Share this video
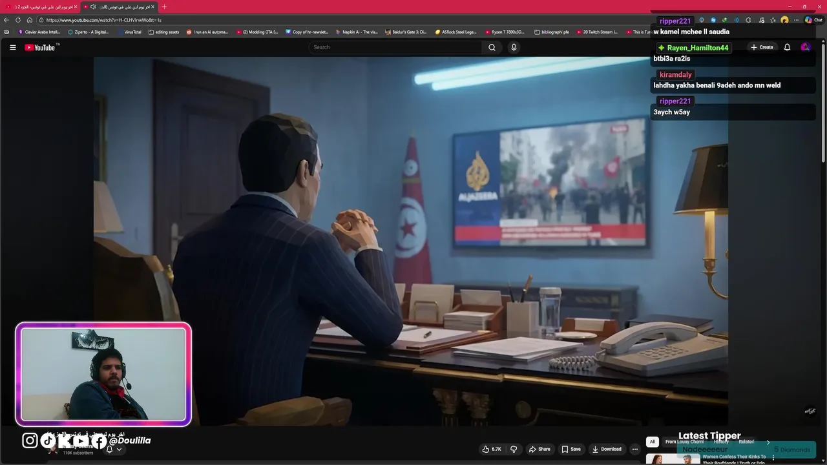Screen dimensions: 827x465 pyautogui.click(x=539, y=449)
